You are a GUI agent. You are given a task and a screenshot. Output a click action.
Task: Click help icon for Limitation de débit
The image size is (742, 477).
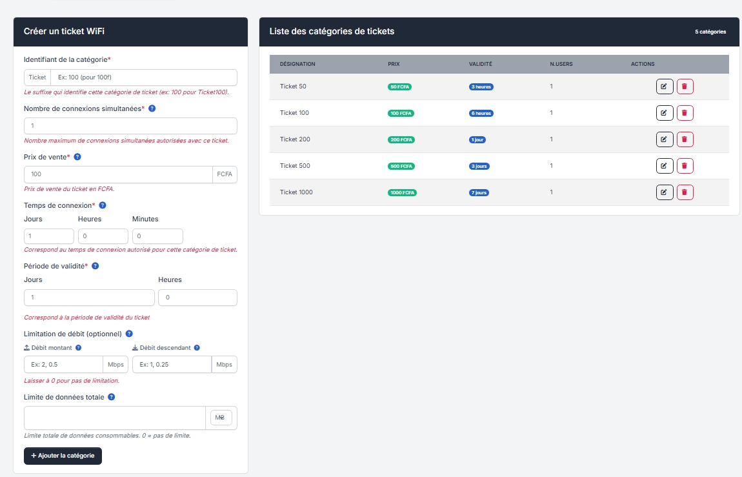tap(129, 334)
